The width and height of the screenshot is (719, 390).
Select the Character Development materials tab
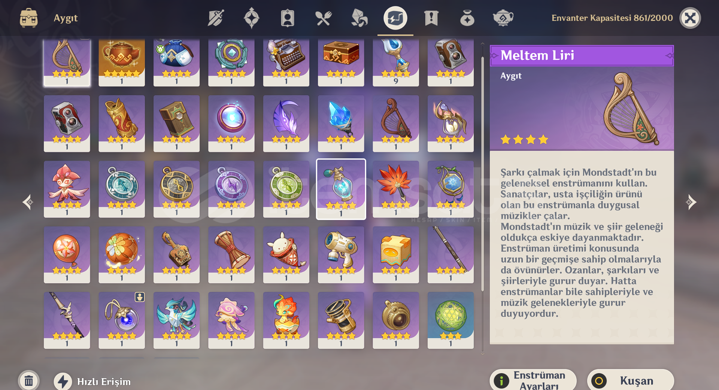288,18
